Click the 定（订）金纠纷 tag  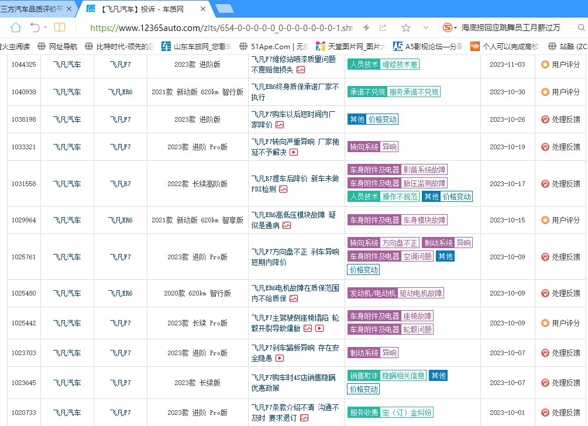tap(407, 413)
